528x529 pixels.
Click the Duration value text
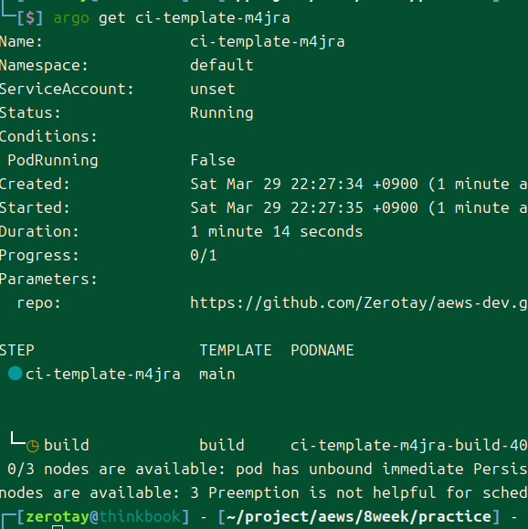(x=277, y=231)
